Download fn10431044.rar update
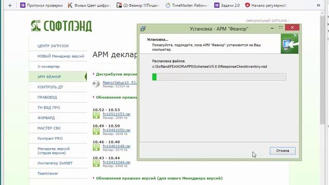This screenshot has height=185, width=329. click(117, 162)
